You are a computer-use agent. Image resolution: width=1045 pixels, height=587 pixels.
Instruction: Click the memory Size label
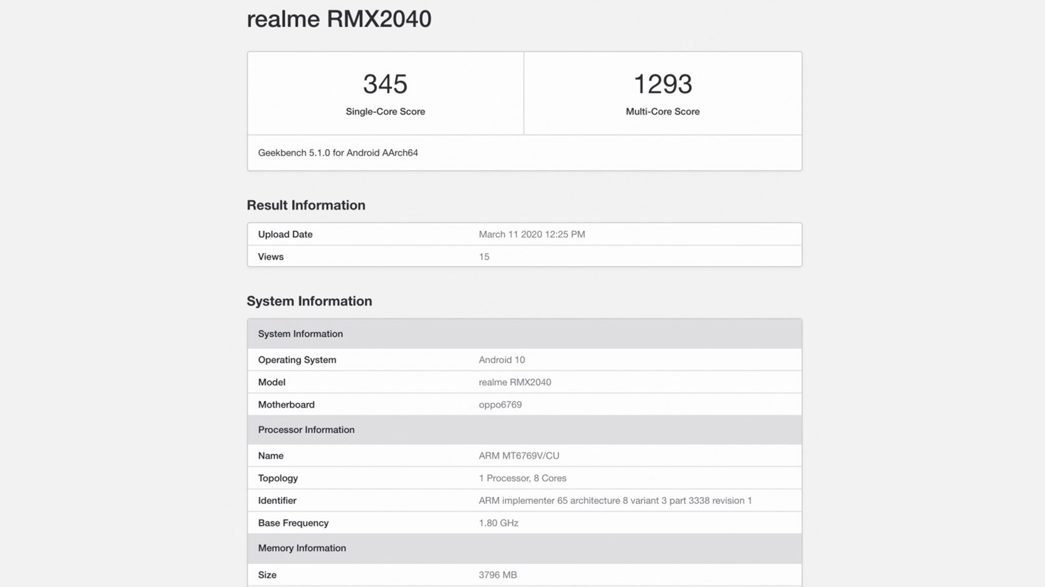[x=267, y=574]
